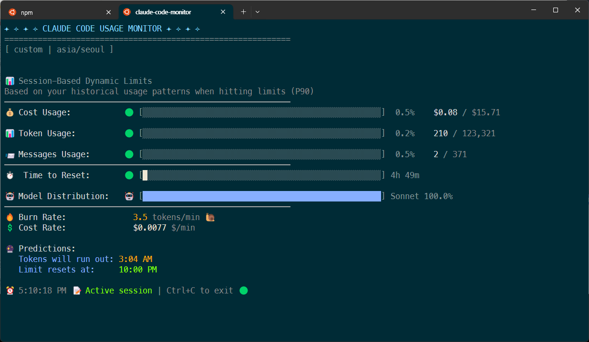Click the Ubuntu icon on npm tab

point(12,12)
